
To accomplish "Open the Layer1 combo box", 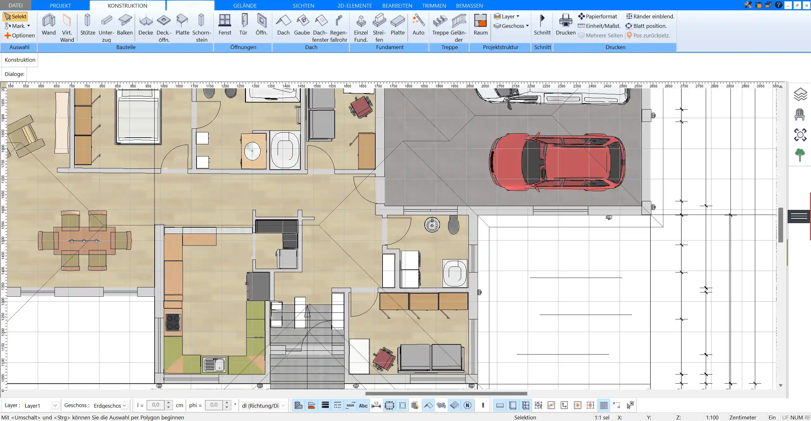I will tap(41, 405).
